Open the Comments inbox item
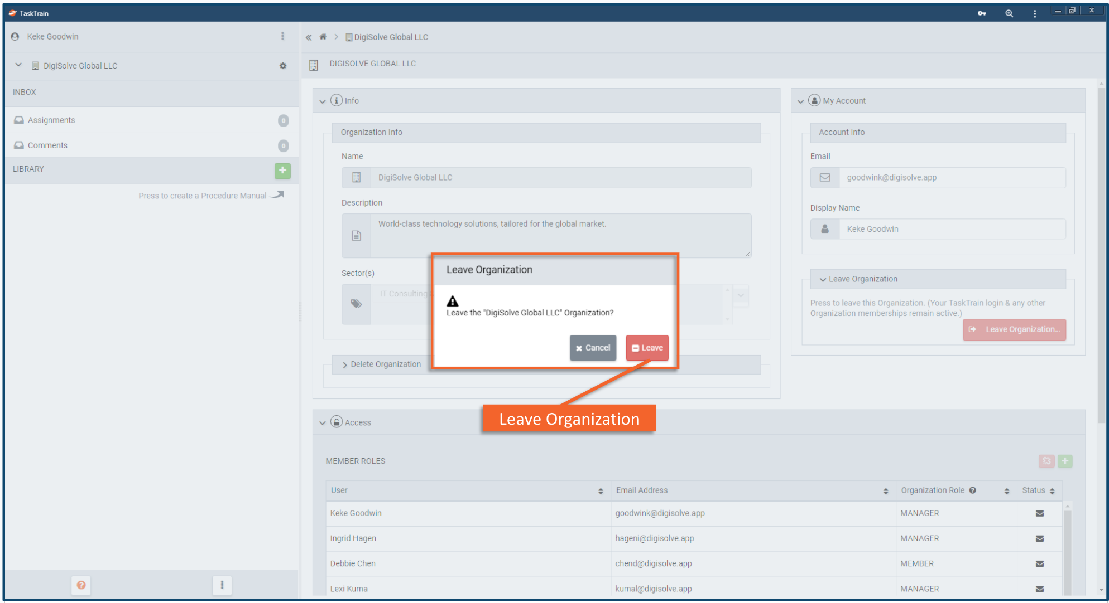Screen dimensions: 1109x603 click(x=47, y=145)
